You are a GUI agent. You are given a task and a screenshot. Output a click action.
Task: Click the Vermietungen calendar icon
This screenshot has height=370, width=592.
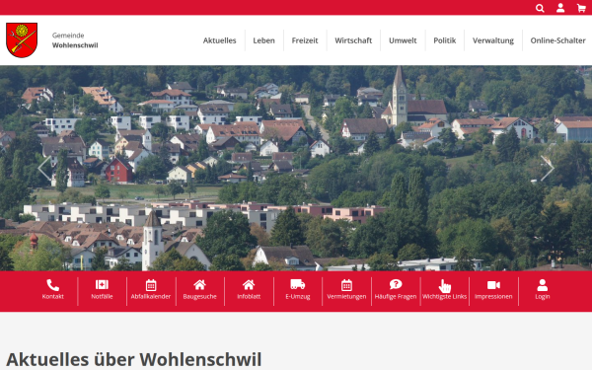tap(346, 285)
